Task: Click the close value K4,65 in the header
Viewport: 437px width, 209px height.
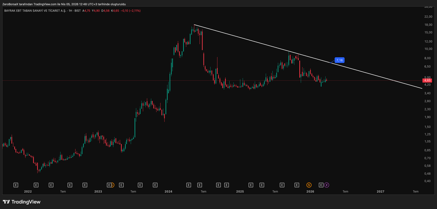Action: pos(115,11)
